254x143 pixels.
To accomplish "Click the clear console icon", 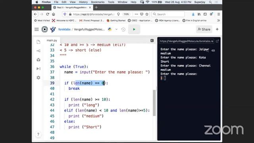I will 213,50.
